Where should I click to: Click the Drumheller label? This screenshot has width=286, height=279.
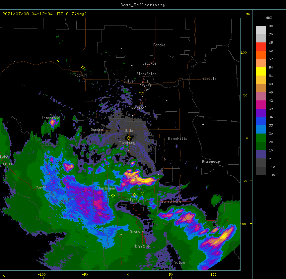pos(212,161)
